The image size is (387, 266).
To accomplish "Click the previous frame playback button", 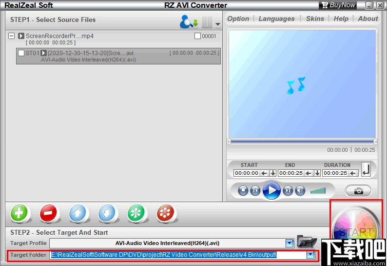I will (x=255, y=190).
